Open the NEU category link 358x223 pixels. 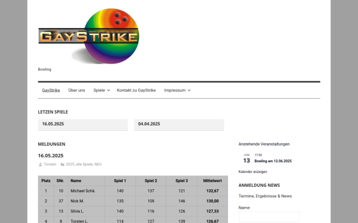pyautogui.click(x=98, y=164)
